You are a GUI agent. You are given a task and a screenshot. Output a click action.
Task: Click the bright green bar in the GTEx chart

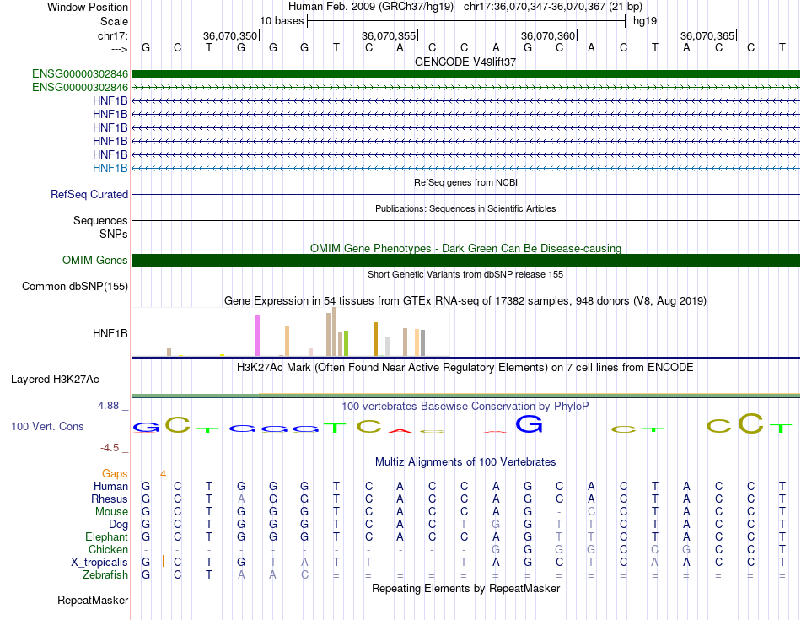click(346, 343)
